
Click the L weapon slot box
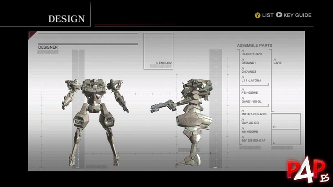click(286, 137)
